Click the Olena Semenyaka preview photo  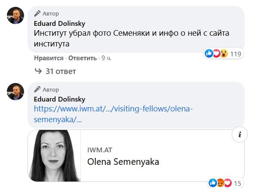[x=55, y=156]
